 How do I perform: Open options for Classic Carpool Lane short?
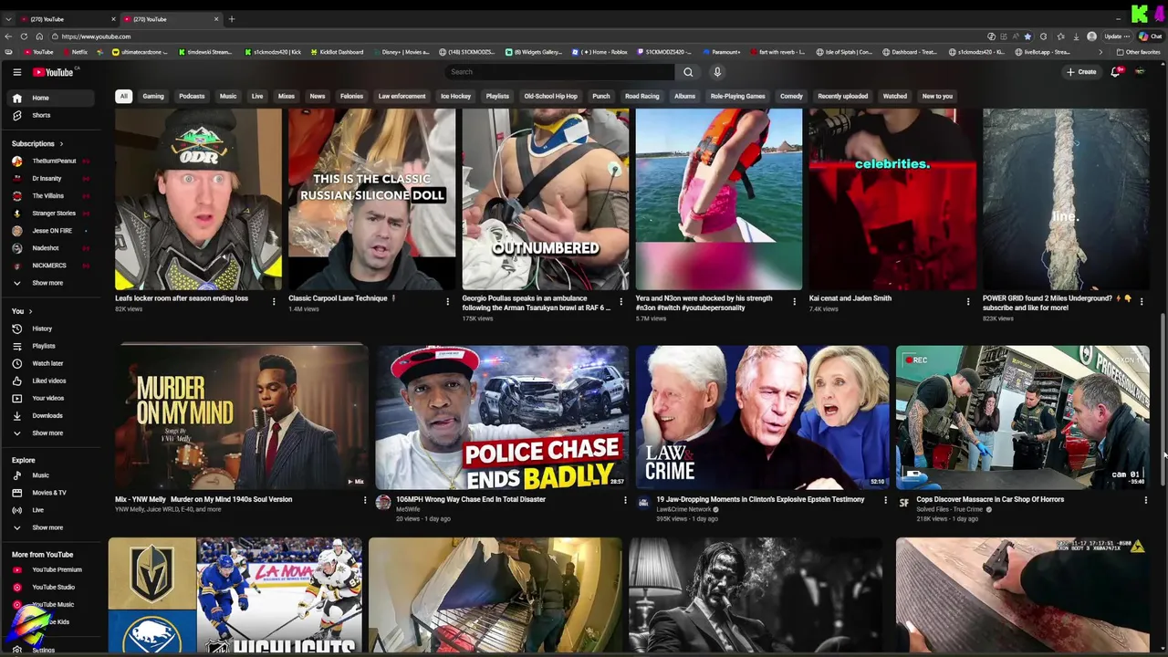pos(447,301)
